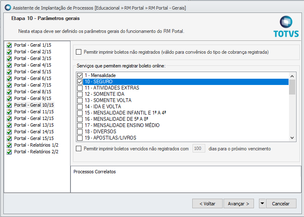Select the 10 - SEGURO list row

point(186,82)
